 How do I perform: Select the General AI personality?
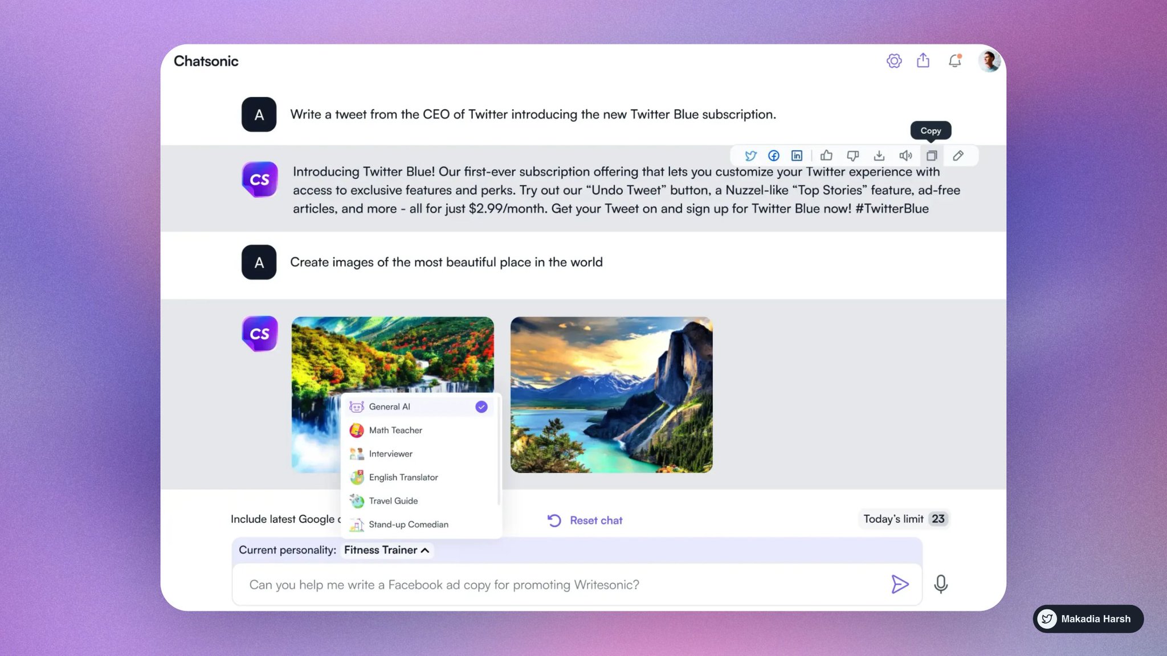click(420, 407)
